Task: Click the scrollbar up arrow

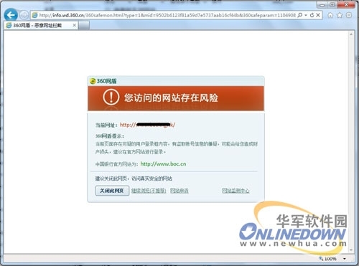Action: tap(351, 34)
